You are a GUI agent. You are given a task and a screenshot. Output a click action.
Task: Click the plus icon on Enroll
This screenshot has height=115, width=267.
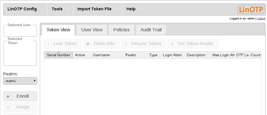coord(8,96)
